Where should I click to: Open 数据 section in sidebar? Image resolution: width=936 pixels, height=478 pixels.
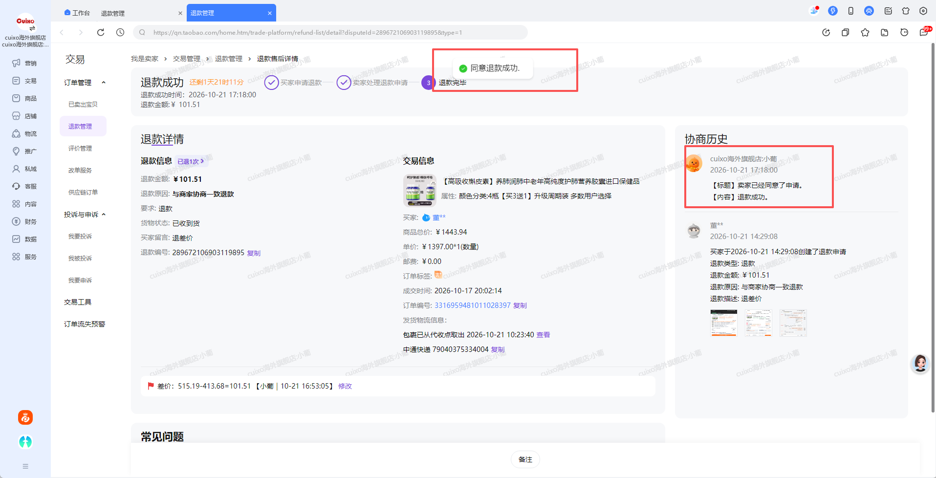(x=24, y=239)
